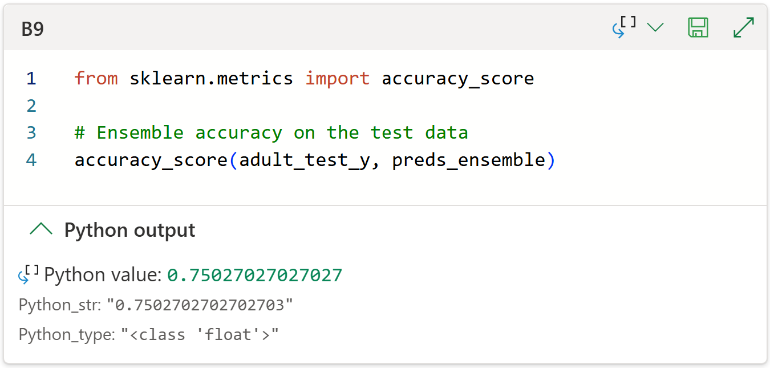Click the Python output heading
Screen dimensions: 770x368
point(129,230)
